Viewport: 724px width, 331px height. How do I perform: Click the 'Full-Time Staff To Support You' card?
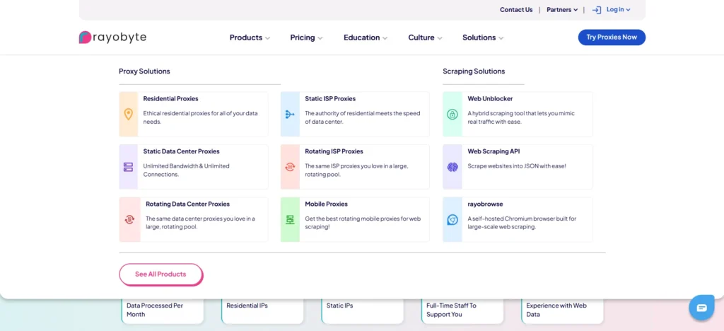click(x=462, y=310)
